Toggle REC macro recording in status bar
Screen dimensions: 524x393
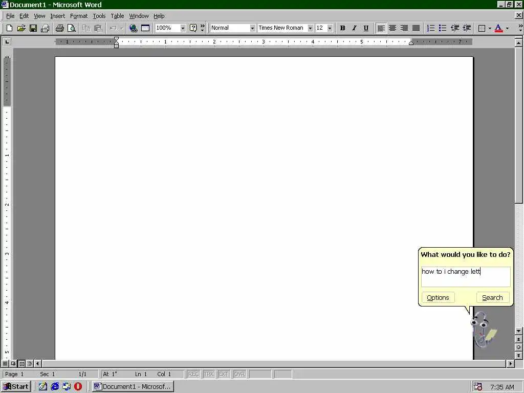coord(193,374)
